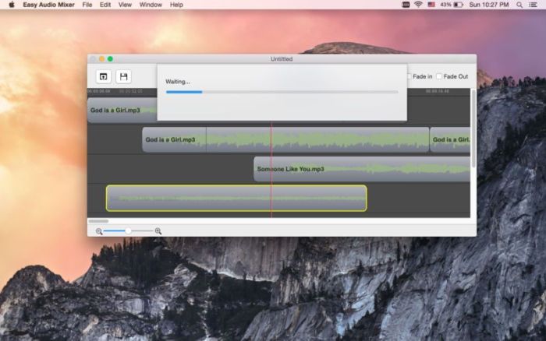Viewport: 546px width, 341px height.
Task: Open the Edit menu
Action: pyautogui.click(x=105, y=5)
